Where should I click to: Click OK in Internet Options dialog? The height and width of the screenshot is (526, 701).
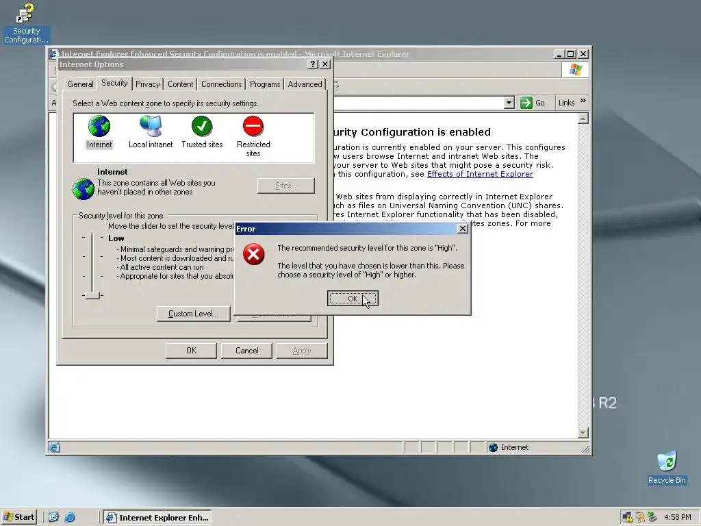pyautogui.click(x=191, y=351)
